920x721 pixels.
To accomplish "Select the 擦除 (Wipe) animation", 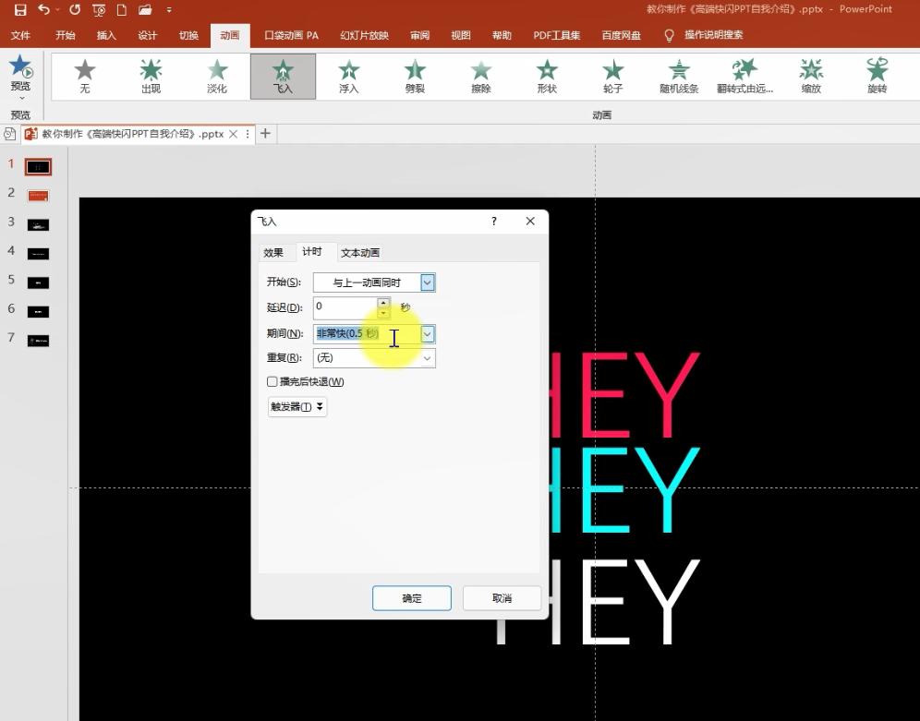I will [x=480, y=76].
